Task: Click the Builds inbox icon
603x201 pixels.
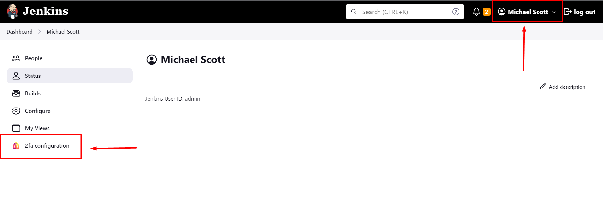Action: [16, 93]
